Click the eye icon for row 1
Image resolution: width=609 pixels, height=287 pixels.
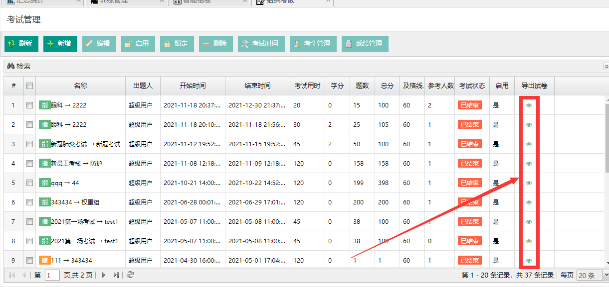[529, 105]
